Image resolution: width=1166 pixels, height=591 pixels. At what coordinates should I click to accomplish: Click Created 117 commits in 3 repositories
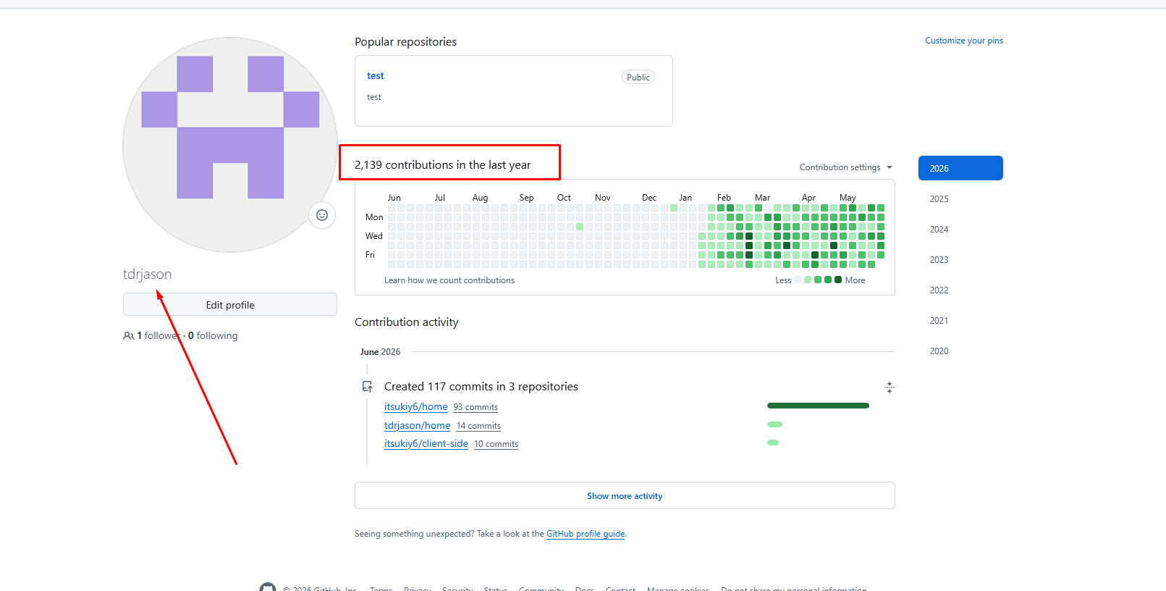pos(481,387)
